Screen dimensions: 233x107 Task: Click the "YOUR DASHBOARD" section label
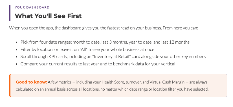(32, 7)
